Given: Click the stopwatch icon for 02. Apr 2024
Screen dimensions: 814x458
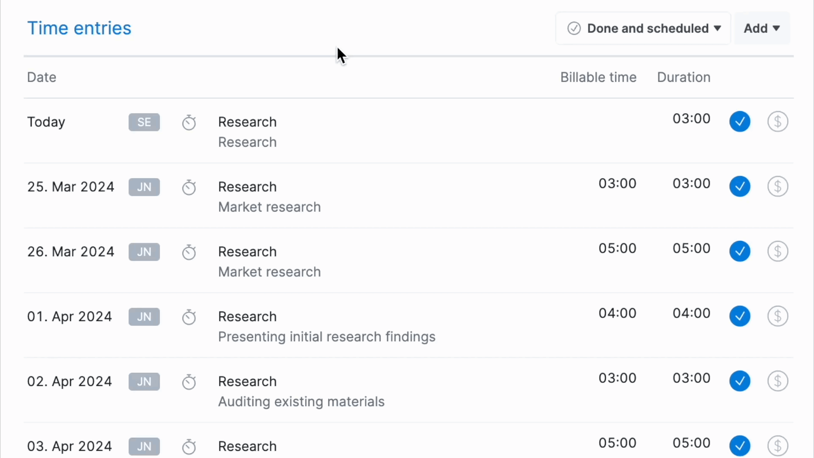Looking at the screenshot, I should [x=189, y=382].
